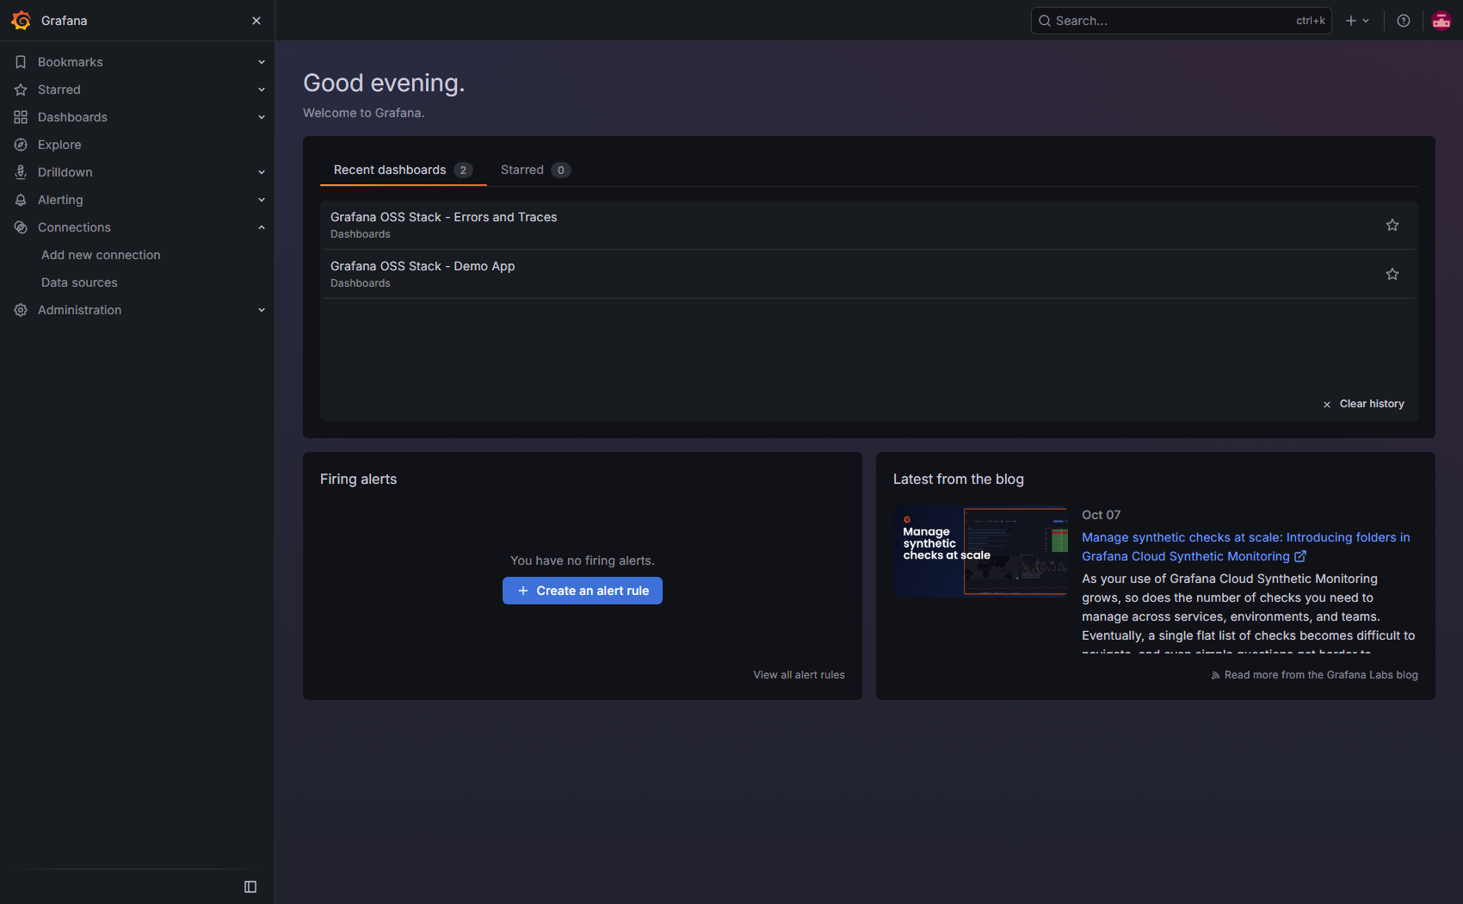Click the Grafana logo icon
This screenshot has height=904, width=1463.
click(21, 21)
